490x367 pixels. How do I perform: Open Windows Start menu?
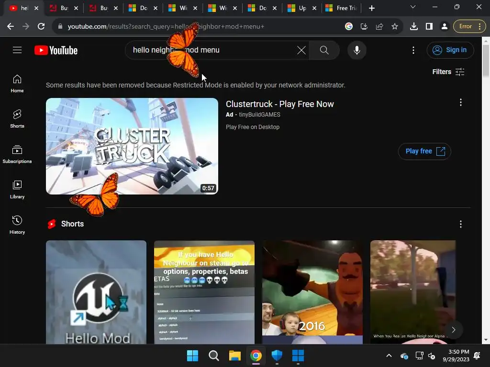[192, 356]
